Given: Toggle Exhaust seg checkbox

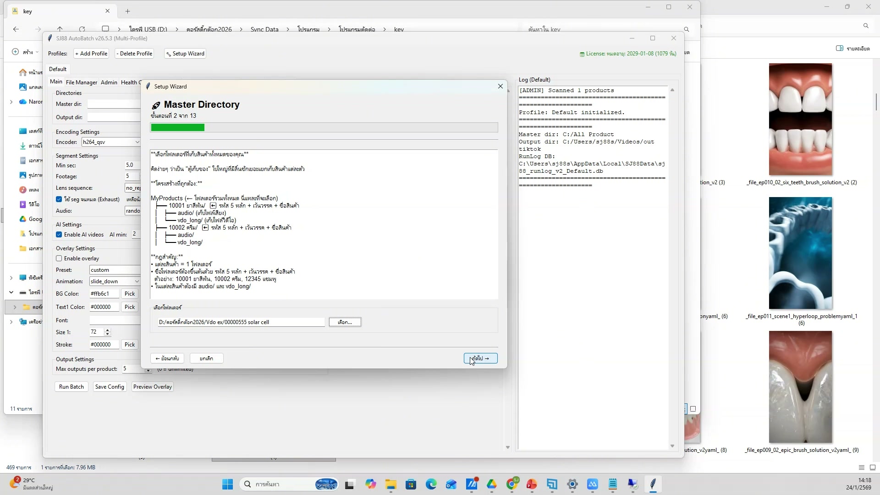Looking at the screenshot, I should 59,199.
